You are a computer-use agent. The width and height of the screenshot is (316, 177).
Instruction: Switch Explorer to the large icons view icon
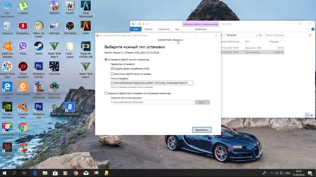[x=312, y=115]
